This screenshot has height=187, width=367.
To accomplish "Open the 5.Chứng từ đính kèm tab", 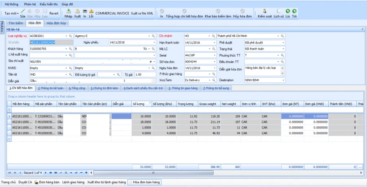I will (x=104, y=88).
